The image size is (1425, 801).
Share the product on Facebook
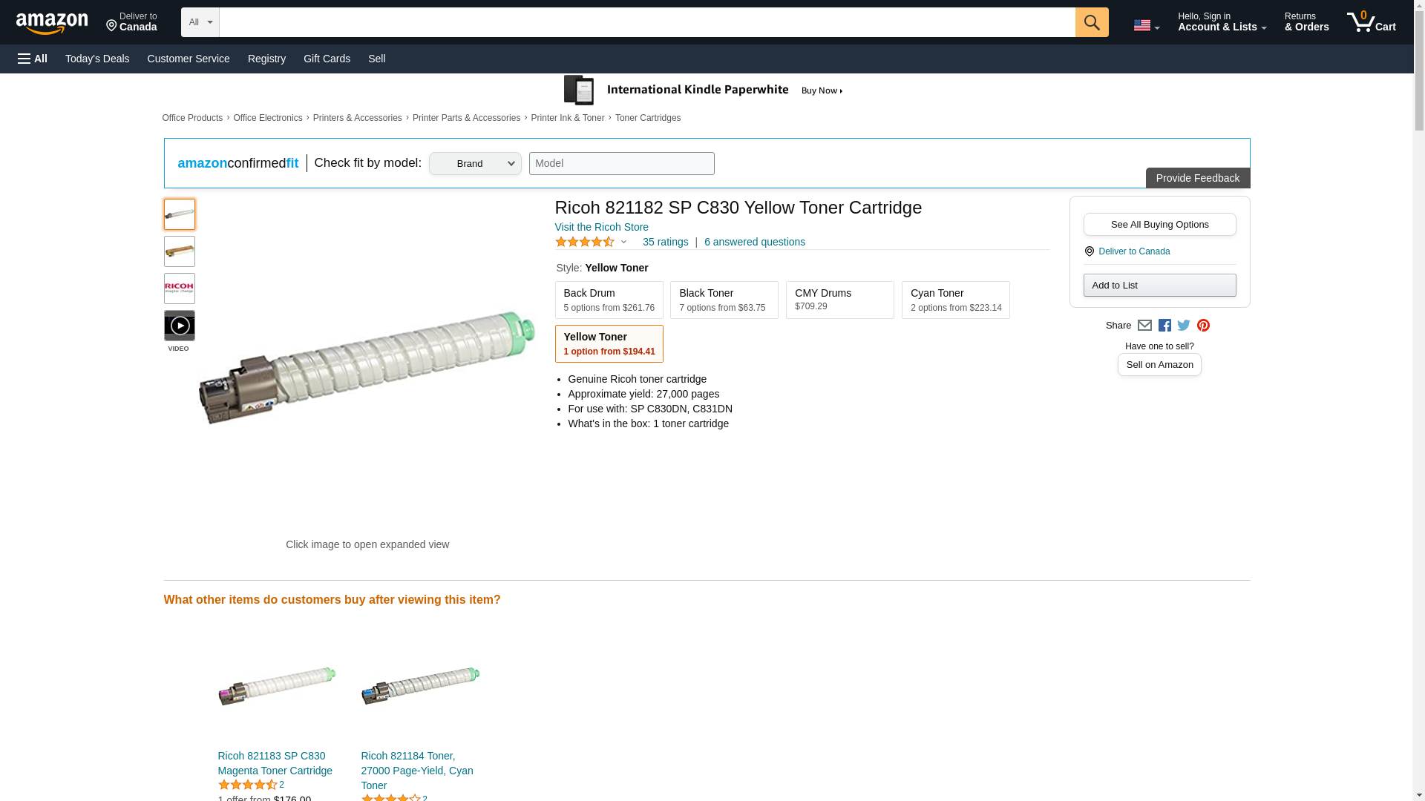(1164, 326)
